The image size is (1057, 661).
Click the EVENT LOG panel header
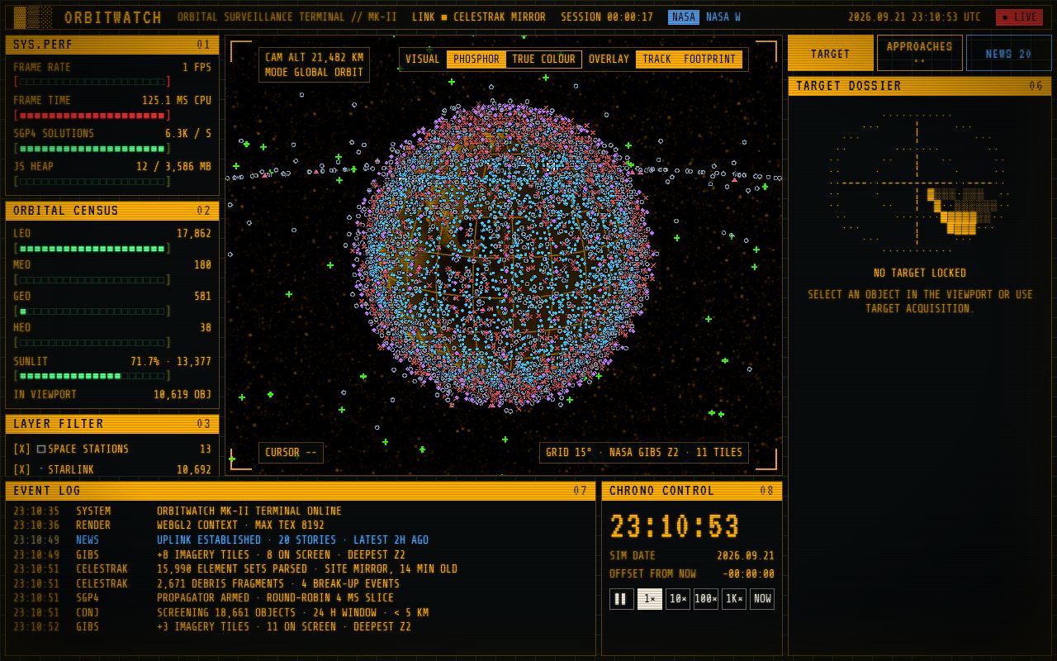tap(301, 491)
